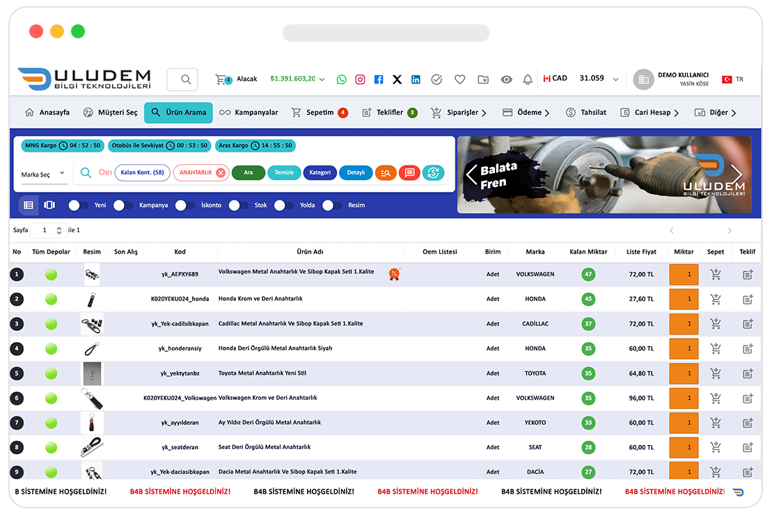
Task: Open the LinkedIn page icon
Action: click(x=416, y=79)
